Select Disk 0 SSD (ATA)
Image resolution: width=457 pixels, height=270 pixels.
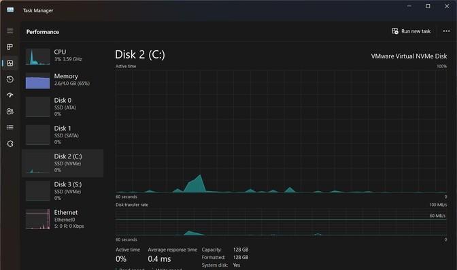click(63, 107)
